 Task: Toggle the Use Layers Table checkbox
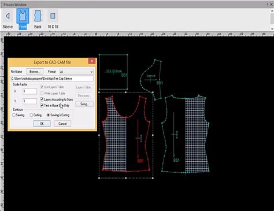(x=42, y=87)
